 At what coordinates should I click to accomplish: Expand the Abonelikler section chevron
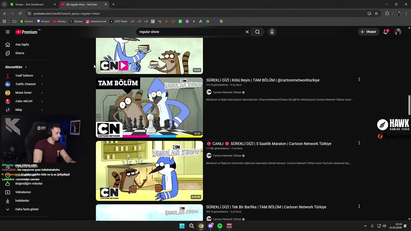[26, 67]
